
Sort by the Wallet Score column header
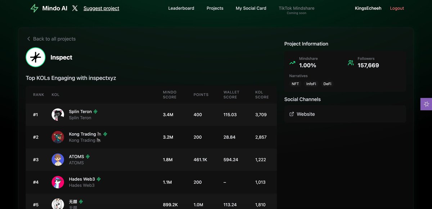click(x=231, y=95)
